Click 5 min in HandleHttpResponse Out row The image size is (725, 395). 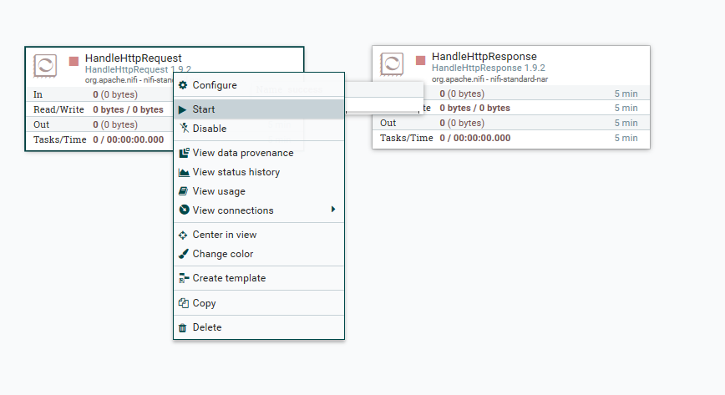(x=626, y=123)
